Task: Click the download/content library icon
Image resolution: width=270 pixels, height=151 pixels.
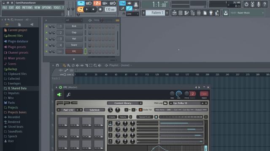Action: (x=226, y=13)
